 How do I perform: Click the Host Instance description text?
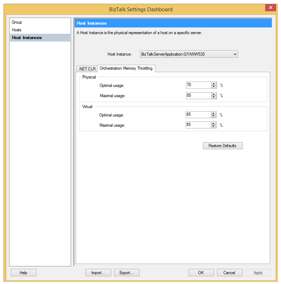tap(139, 33)
